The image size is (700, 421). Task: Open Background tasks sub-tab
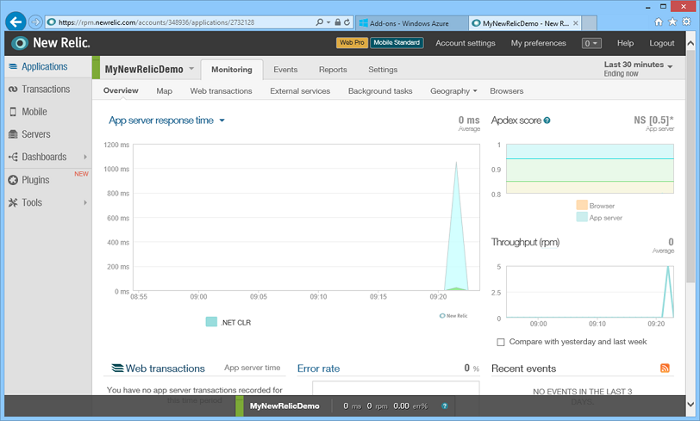(x=380, y=91)
